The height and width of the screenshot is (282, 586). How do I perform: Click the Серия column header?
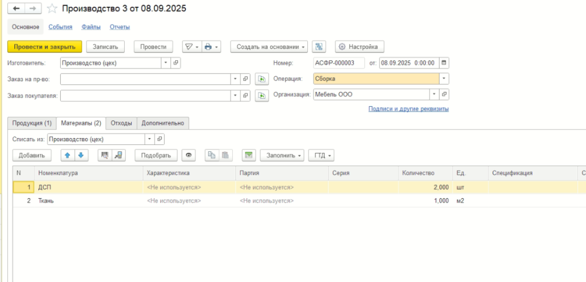363,173
